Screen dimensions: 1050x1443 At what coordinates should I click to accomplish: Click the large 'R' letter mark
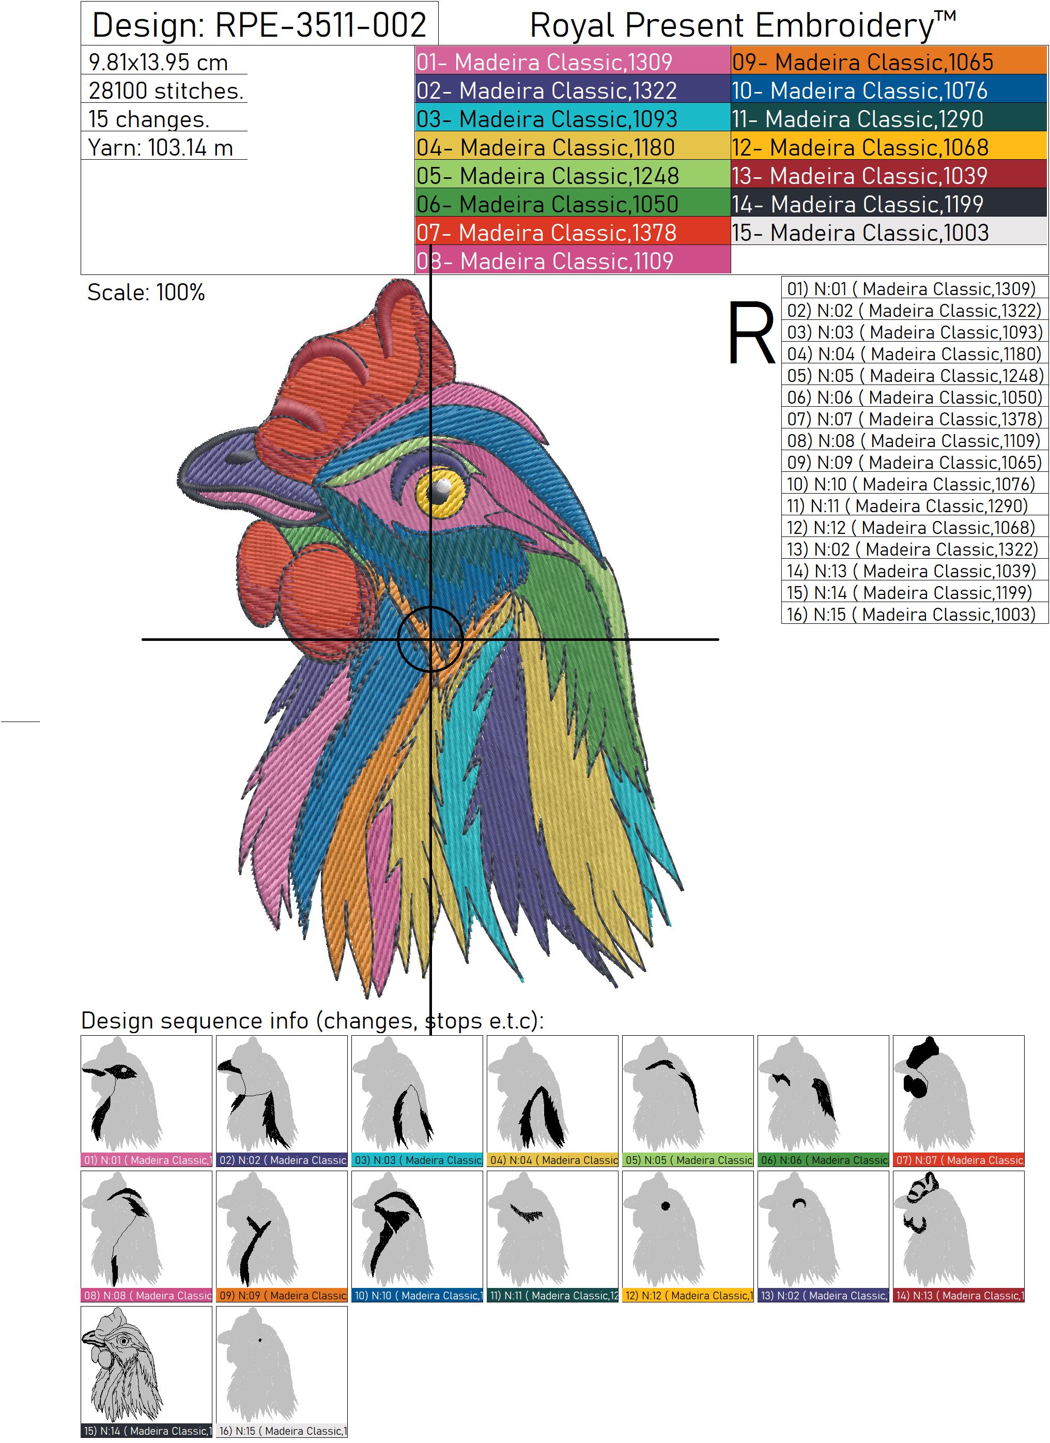[x=751, y=333]
